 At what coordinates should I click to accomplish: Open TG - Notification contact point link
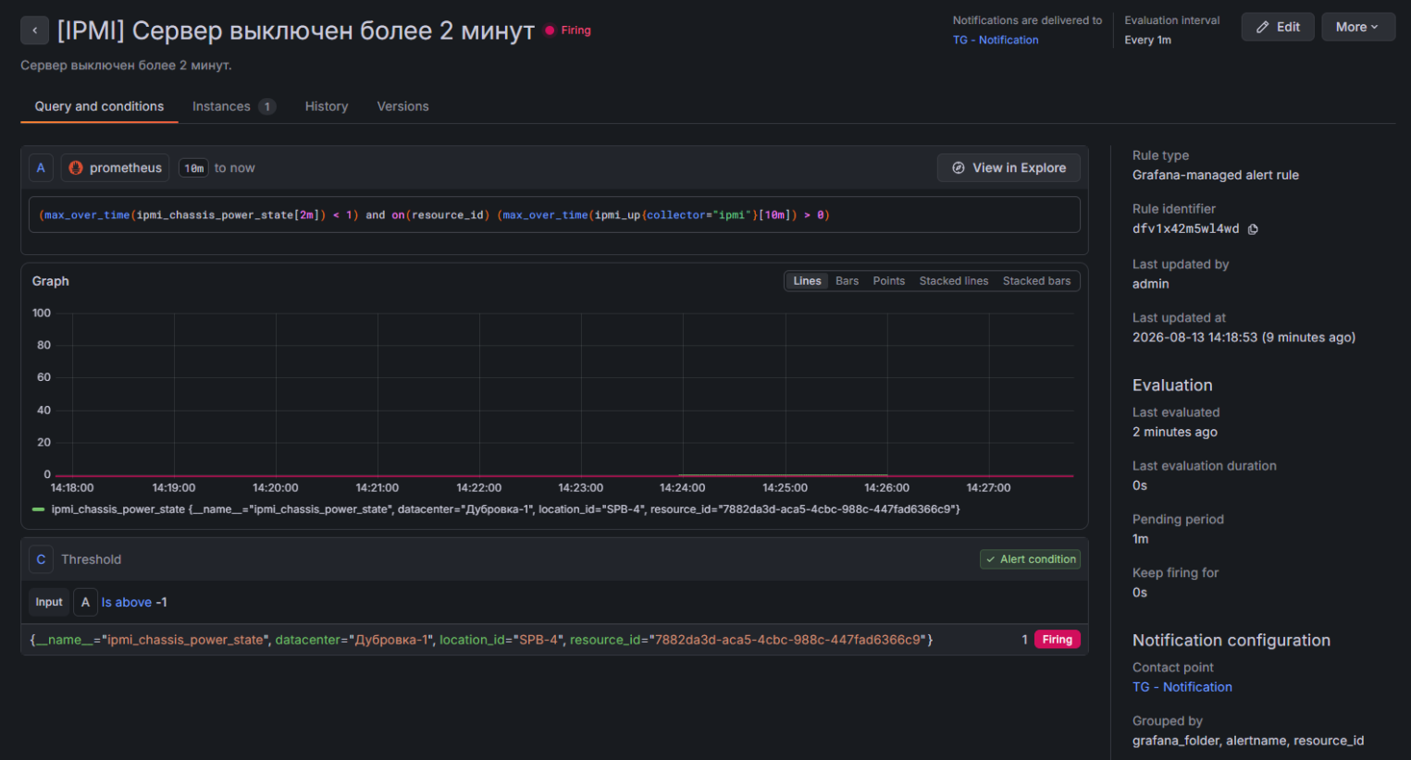(x=1182, y=687)
